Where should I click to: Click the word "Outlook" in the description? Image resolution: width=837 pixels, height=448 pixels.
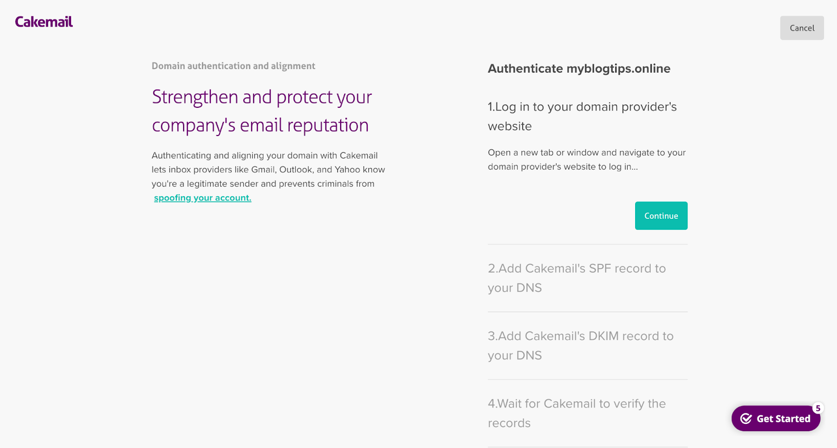point(296,170)
